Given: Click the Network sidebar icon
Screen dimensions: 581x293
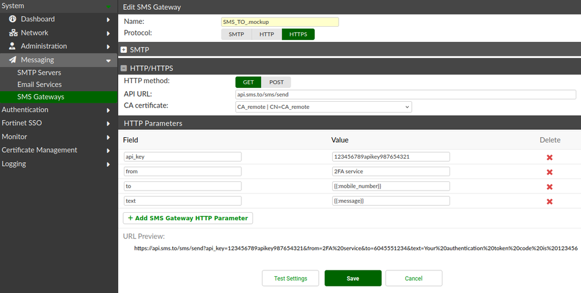Looking at the screenshot, I should point(13,33).
